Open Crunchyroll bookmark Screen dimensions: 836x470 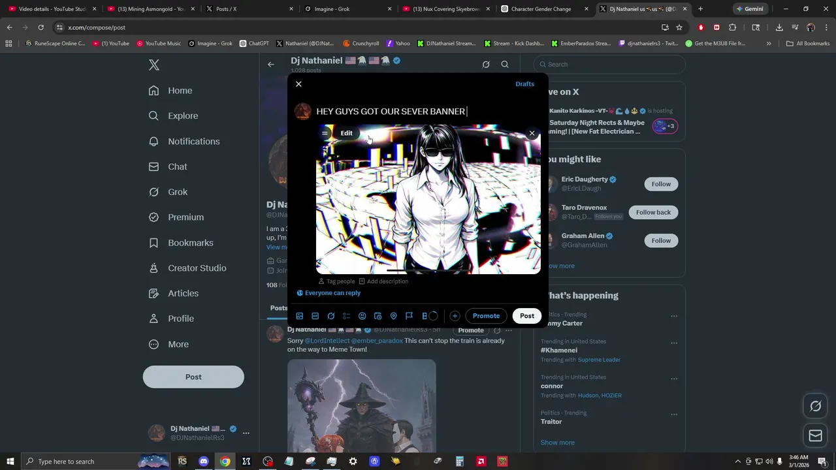(x=361, y=44)
